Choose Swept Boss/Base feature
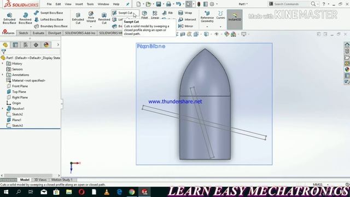 point(49,13)
